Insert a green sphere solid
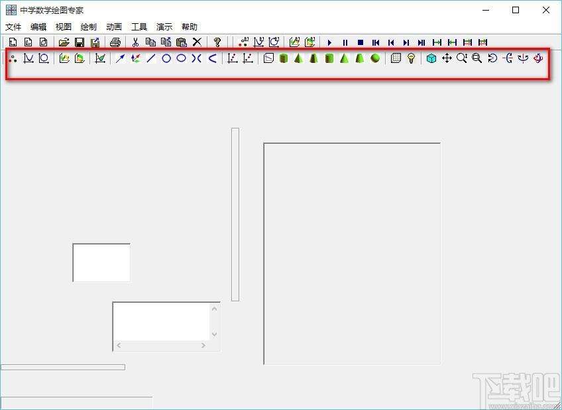This screenshot has width=562, height=410. [375, 58]
